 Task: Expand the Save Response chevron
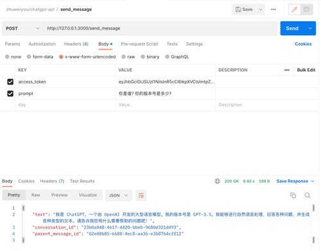[313, 181]
